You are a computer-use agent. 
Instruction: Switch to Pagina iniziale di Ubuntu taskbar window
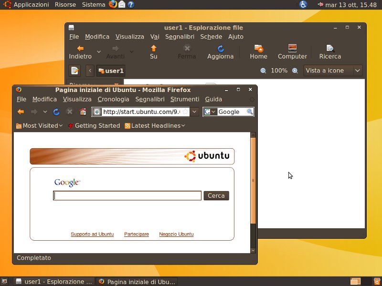pos(137,282)
